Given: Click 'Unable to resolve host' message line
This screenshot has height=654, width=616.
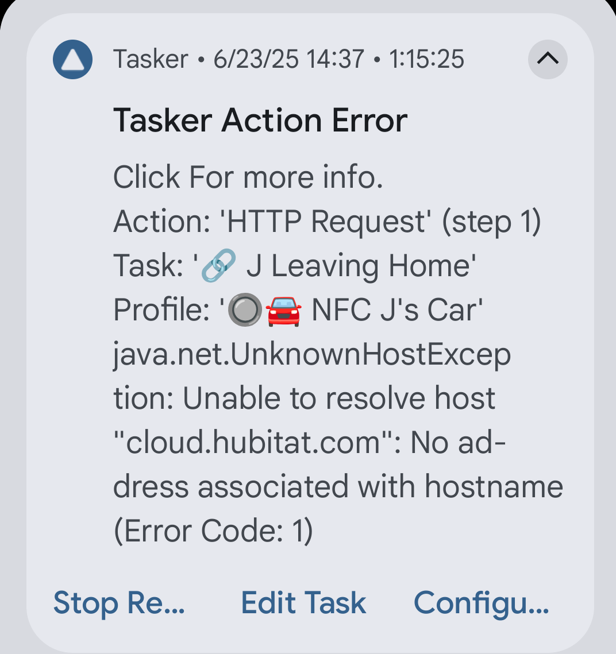Looking at the screenshot, I should [339, 398].
